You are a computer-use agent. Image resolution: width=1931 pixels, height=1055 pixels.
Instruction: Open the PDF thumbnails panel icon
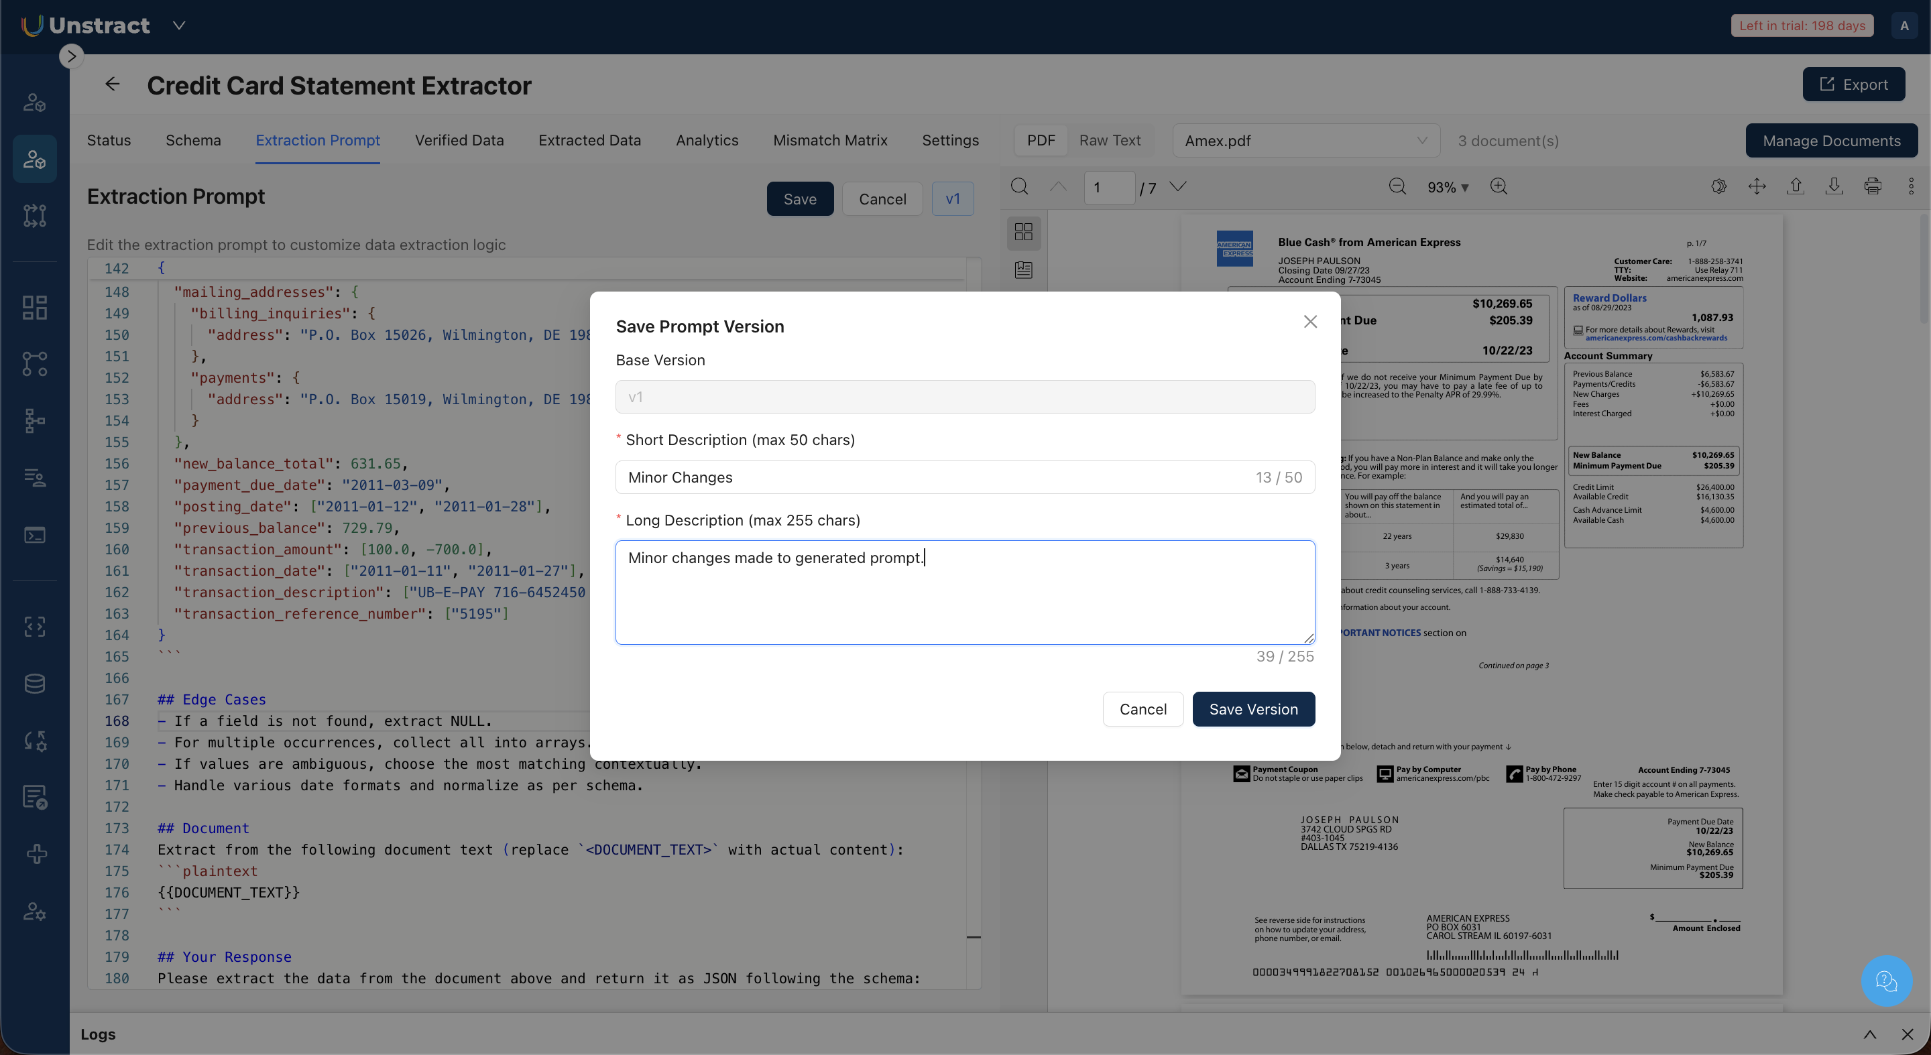click(1023, 231)
